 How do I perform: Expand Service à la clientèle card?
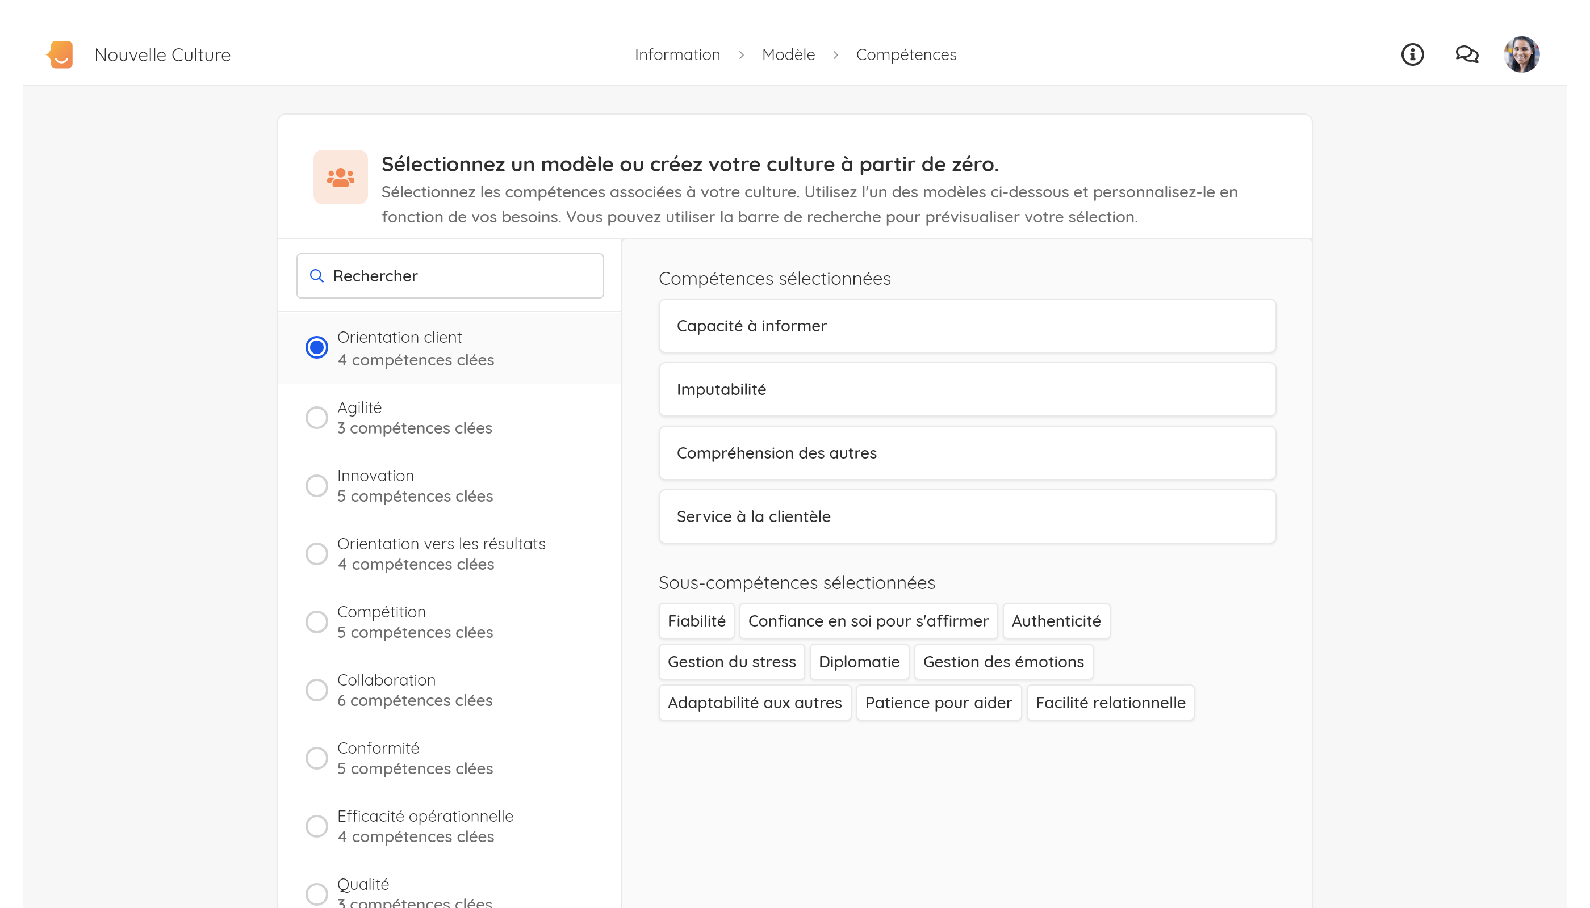(966, 516)
